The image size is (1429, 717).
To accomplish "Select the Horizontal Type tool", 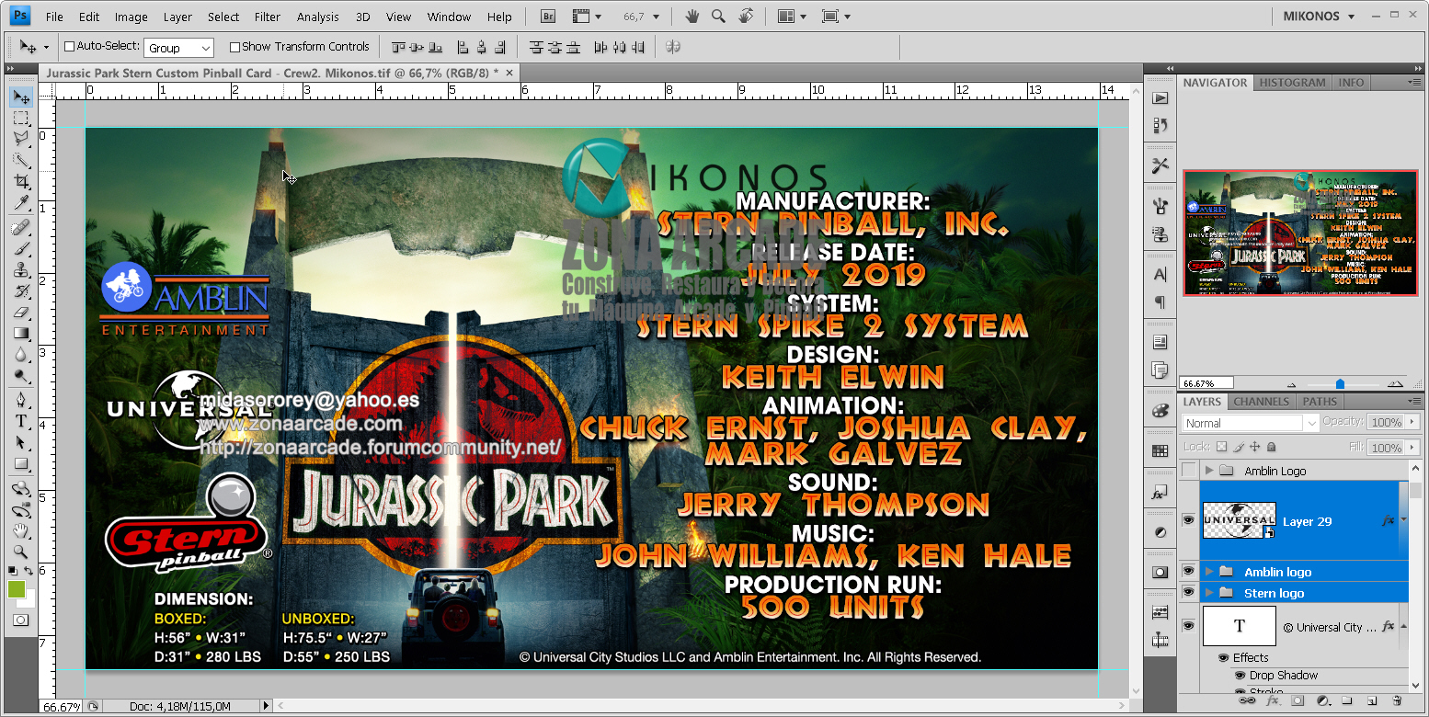I will pos(21,422).
